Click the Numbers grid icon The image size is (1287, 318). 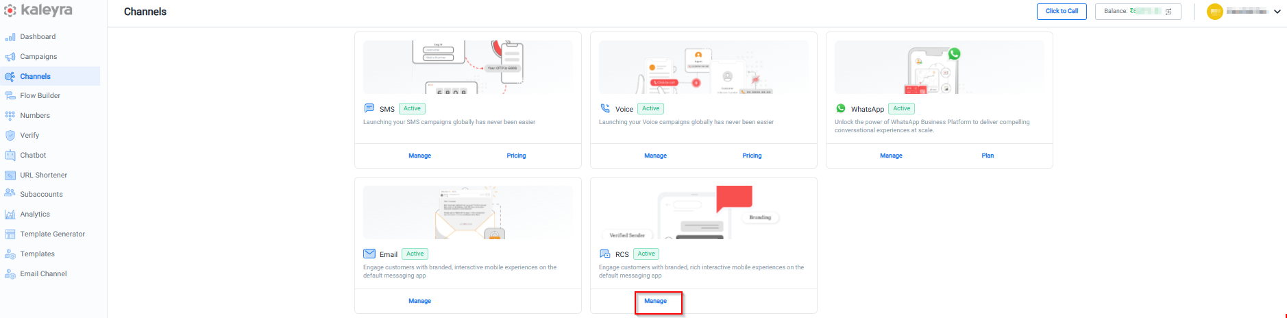[10, 116]
